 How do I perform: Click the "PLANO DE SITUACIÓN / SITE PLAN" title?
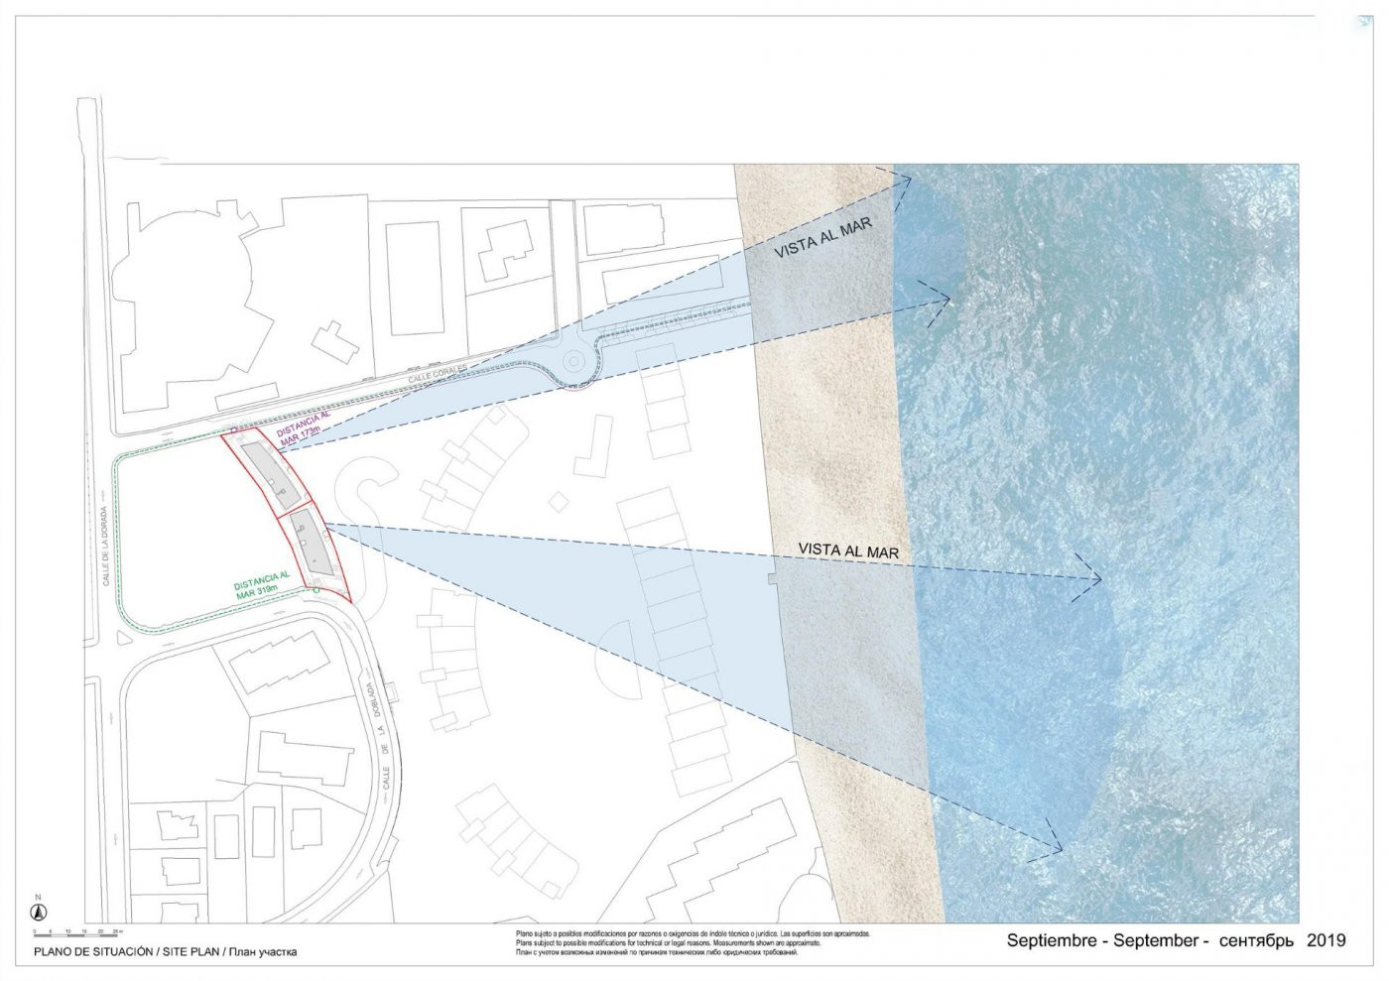point(165,952)
